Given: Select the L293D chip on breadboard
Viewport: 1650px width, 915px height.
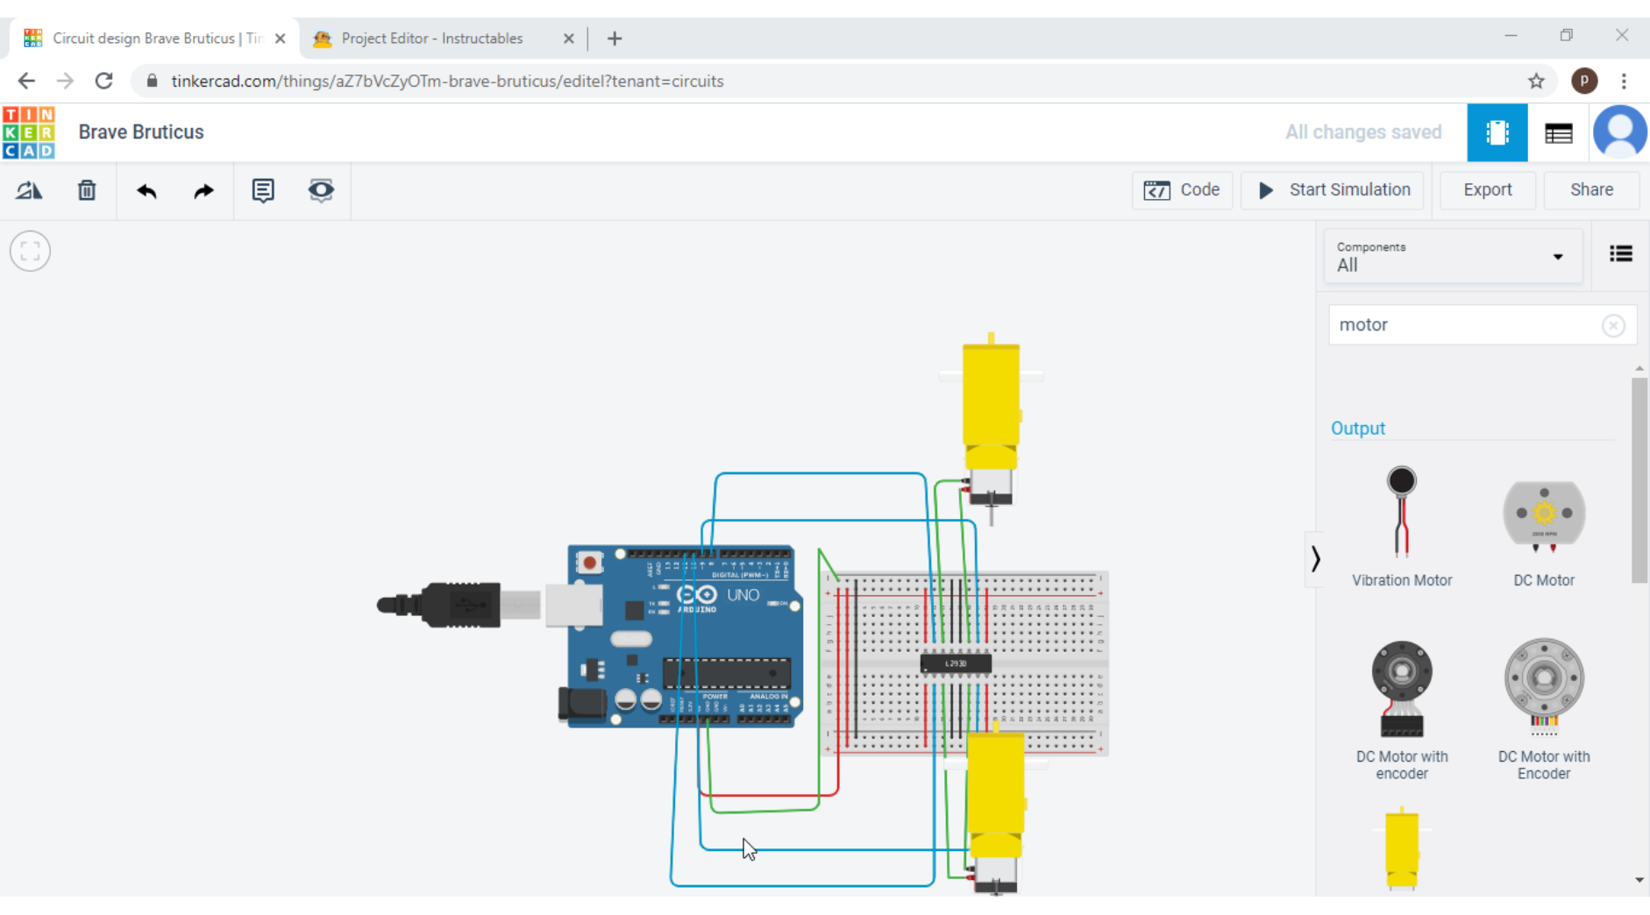Looking at the screenshot, I should click(x=956, y=663).
